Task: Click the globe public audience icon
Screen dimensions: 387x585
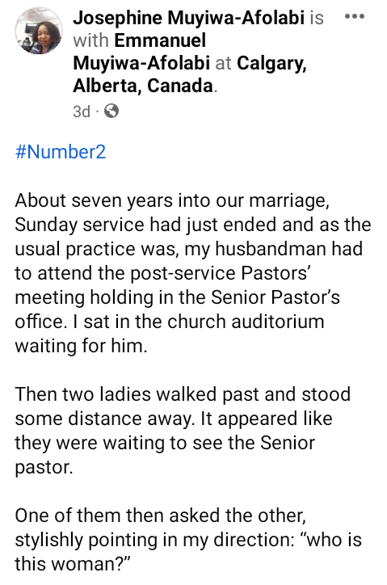Action: click(111, 111)
